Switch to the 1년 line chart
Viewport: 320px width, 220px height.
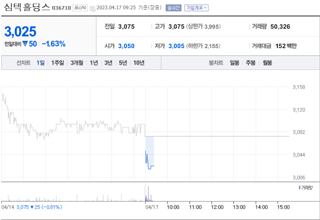pos(94,63)
